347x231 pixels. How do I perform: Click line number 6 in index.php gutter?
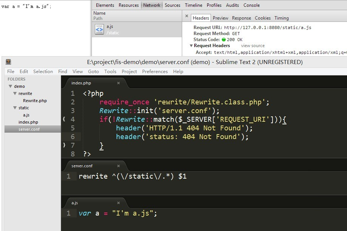pyautogui.click(x=73, y=136)
